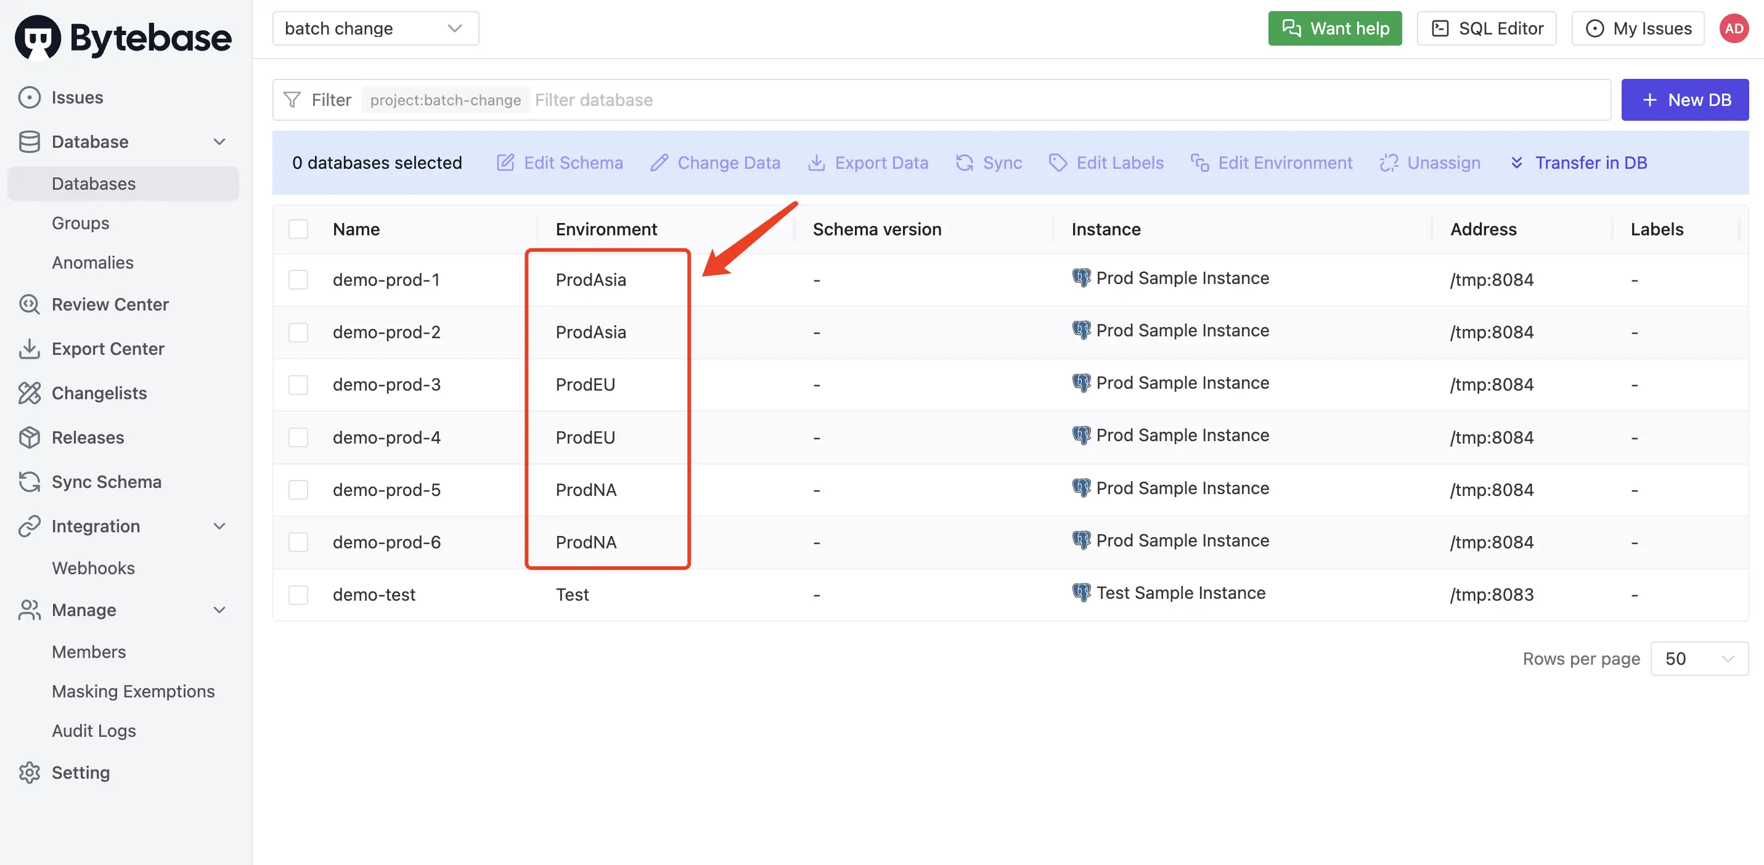The height and width of the screenshot is (865, 1764).
Task: Click the New DB button
Action: tap(1684, 100)
